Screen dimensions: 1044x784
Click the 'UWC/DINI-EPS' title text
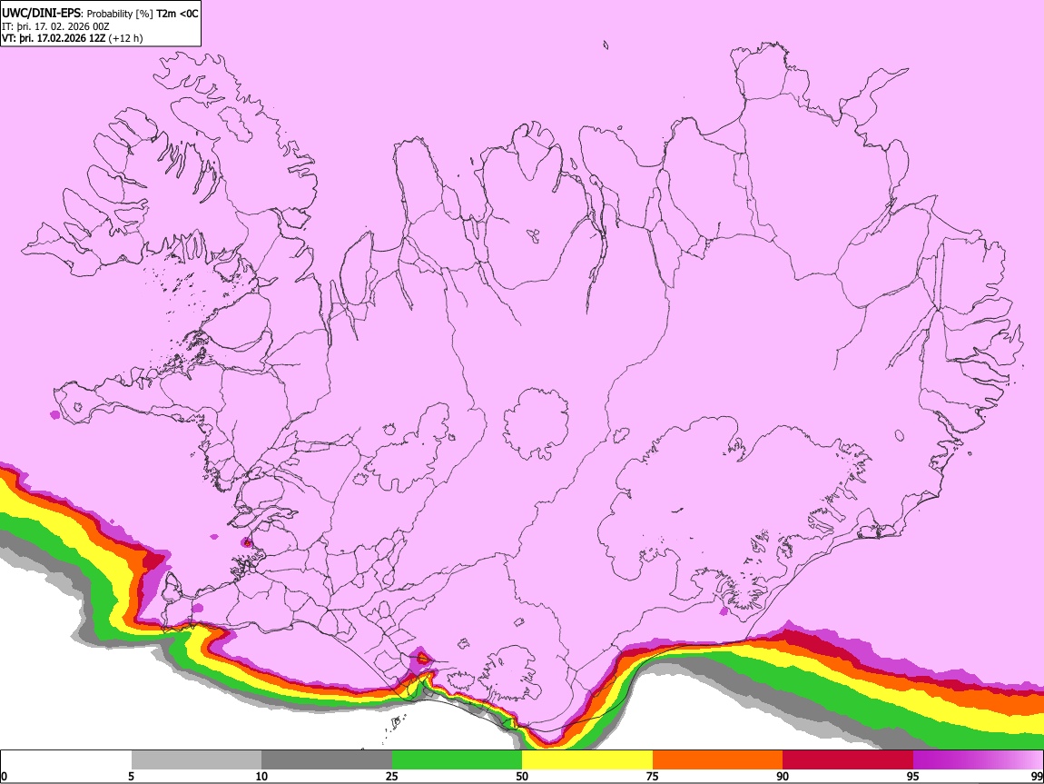pyautogui.click(x=40, y=14)
